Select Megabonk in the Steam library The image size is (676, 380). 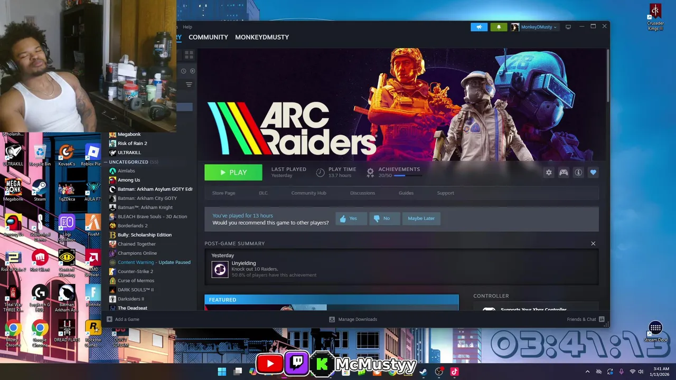[x=129, y=134]
